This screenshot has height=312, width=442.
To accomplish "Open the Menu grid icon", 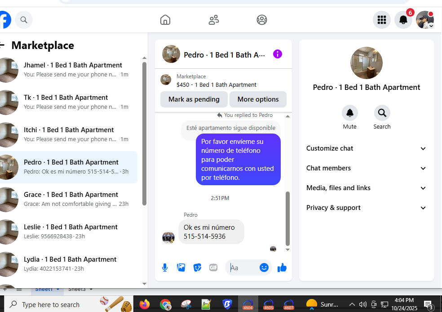I will [382, 20].
